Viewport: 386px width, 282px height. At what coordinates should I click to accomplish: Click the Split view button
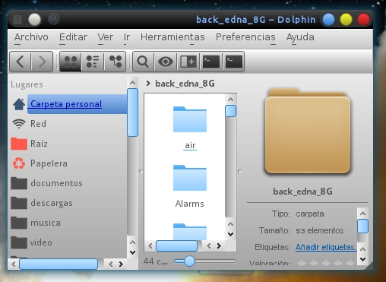click(x=188, y=62)
